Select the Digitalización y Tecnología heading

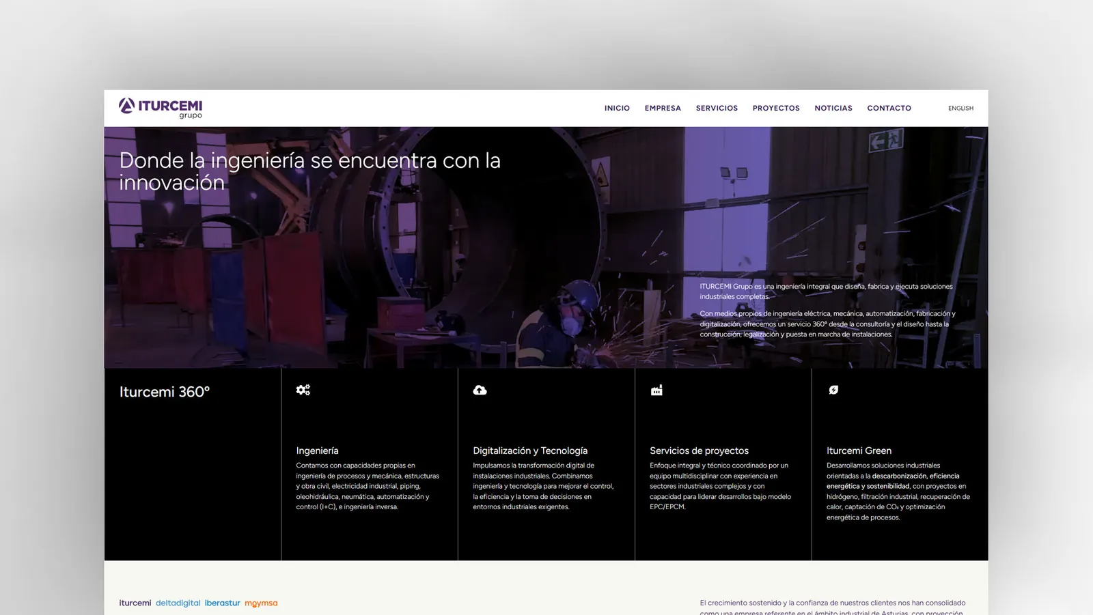coord(530,450)
